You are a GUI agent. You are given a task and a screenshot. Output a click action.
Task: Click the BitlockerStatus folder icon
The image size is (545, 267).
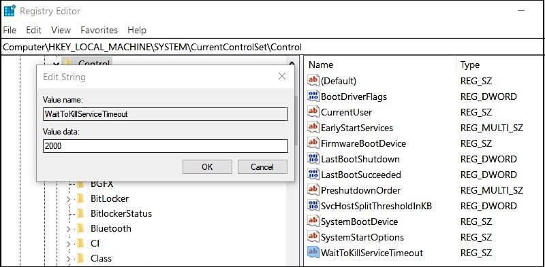pyautogui.click(x=80, y=213)
